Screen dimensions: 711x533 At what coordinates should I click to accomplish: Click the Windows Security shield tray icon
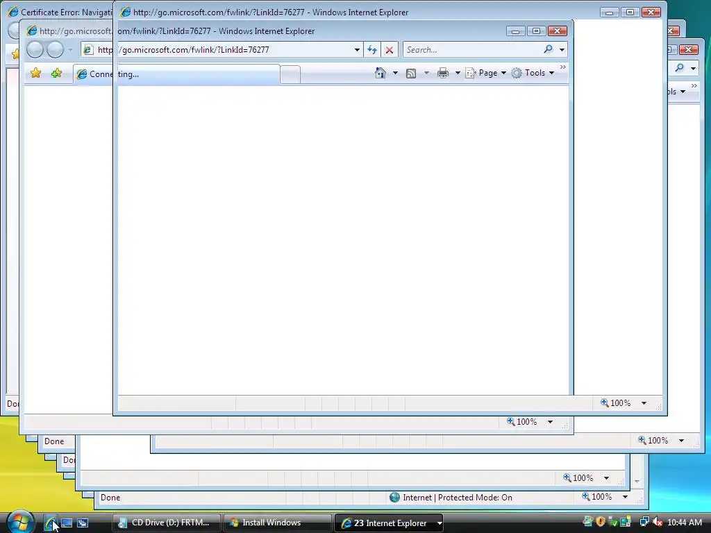click(x=601, y=522)
